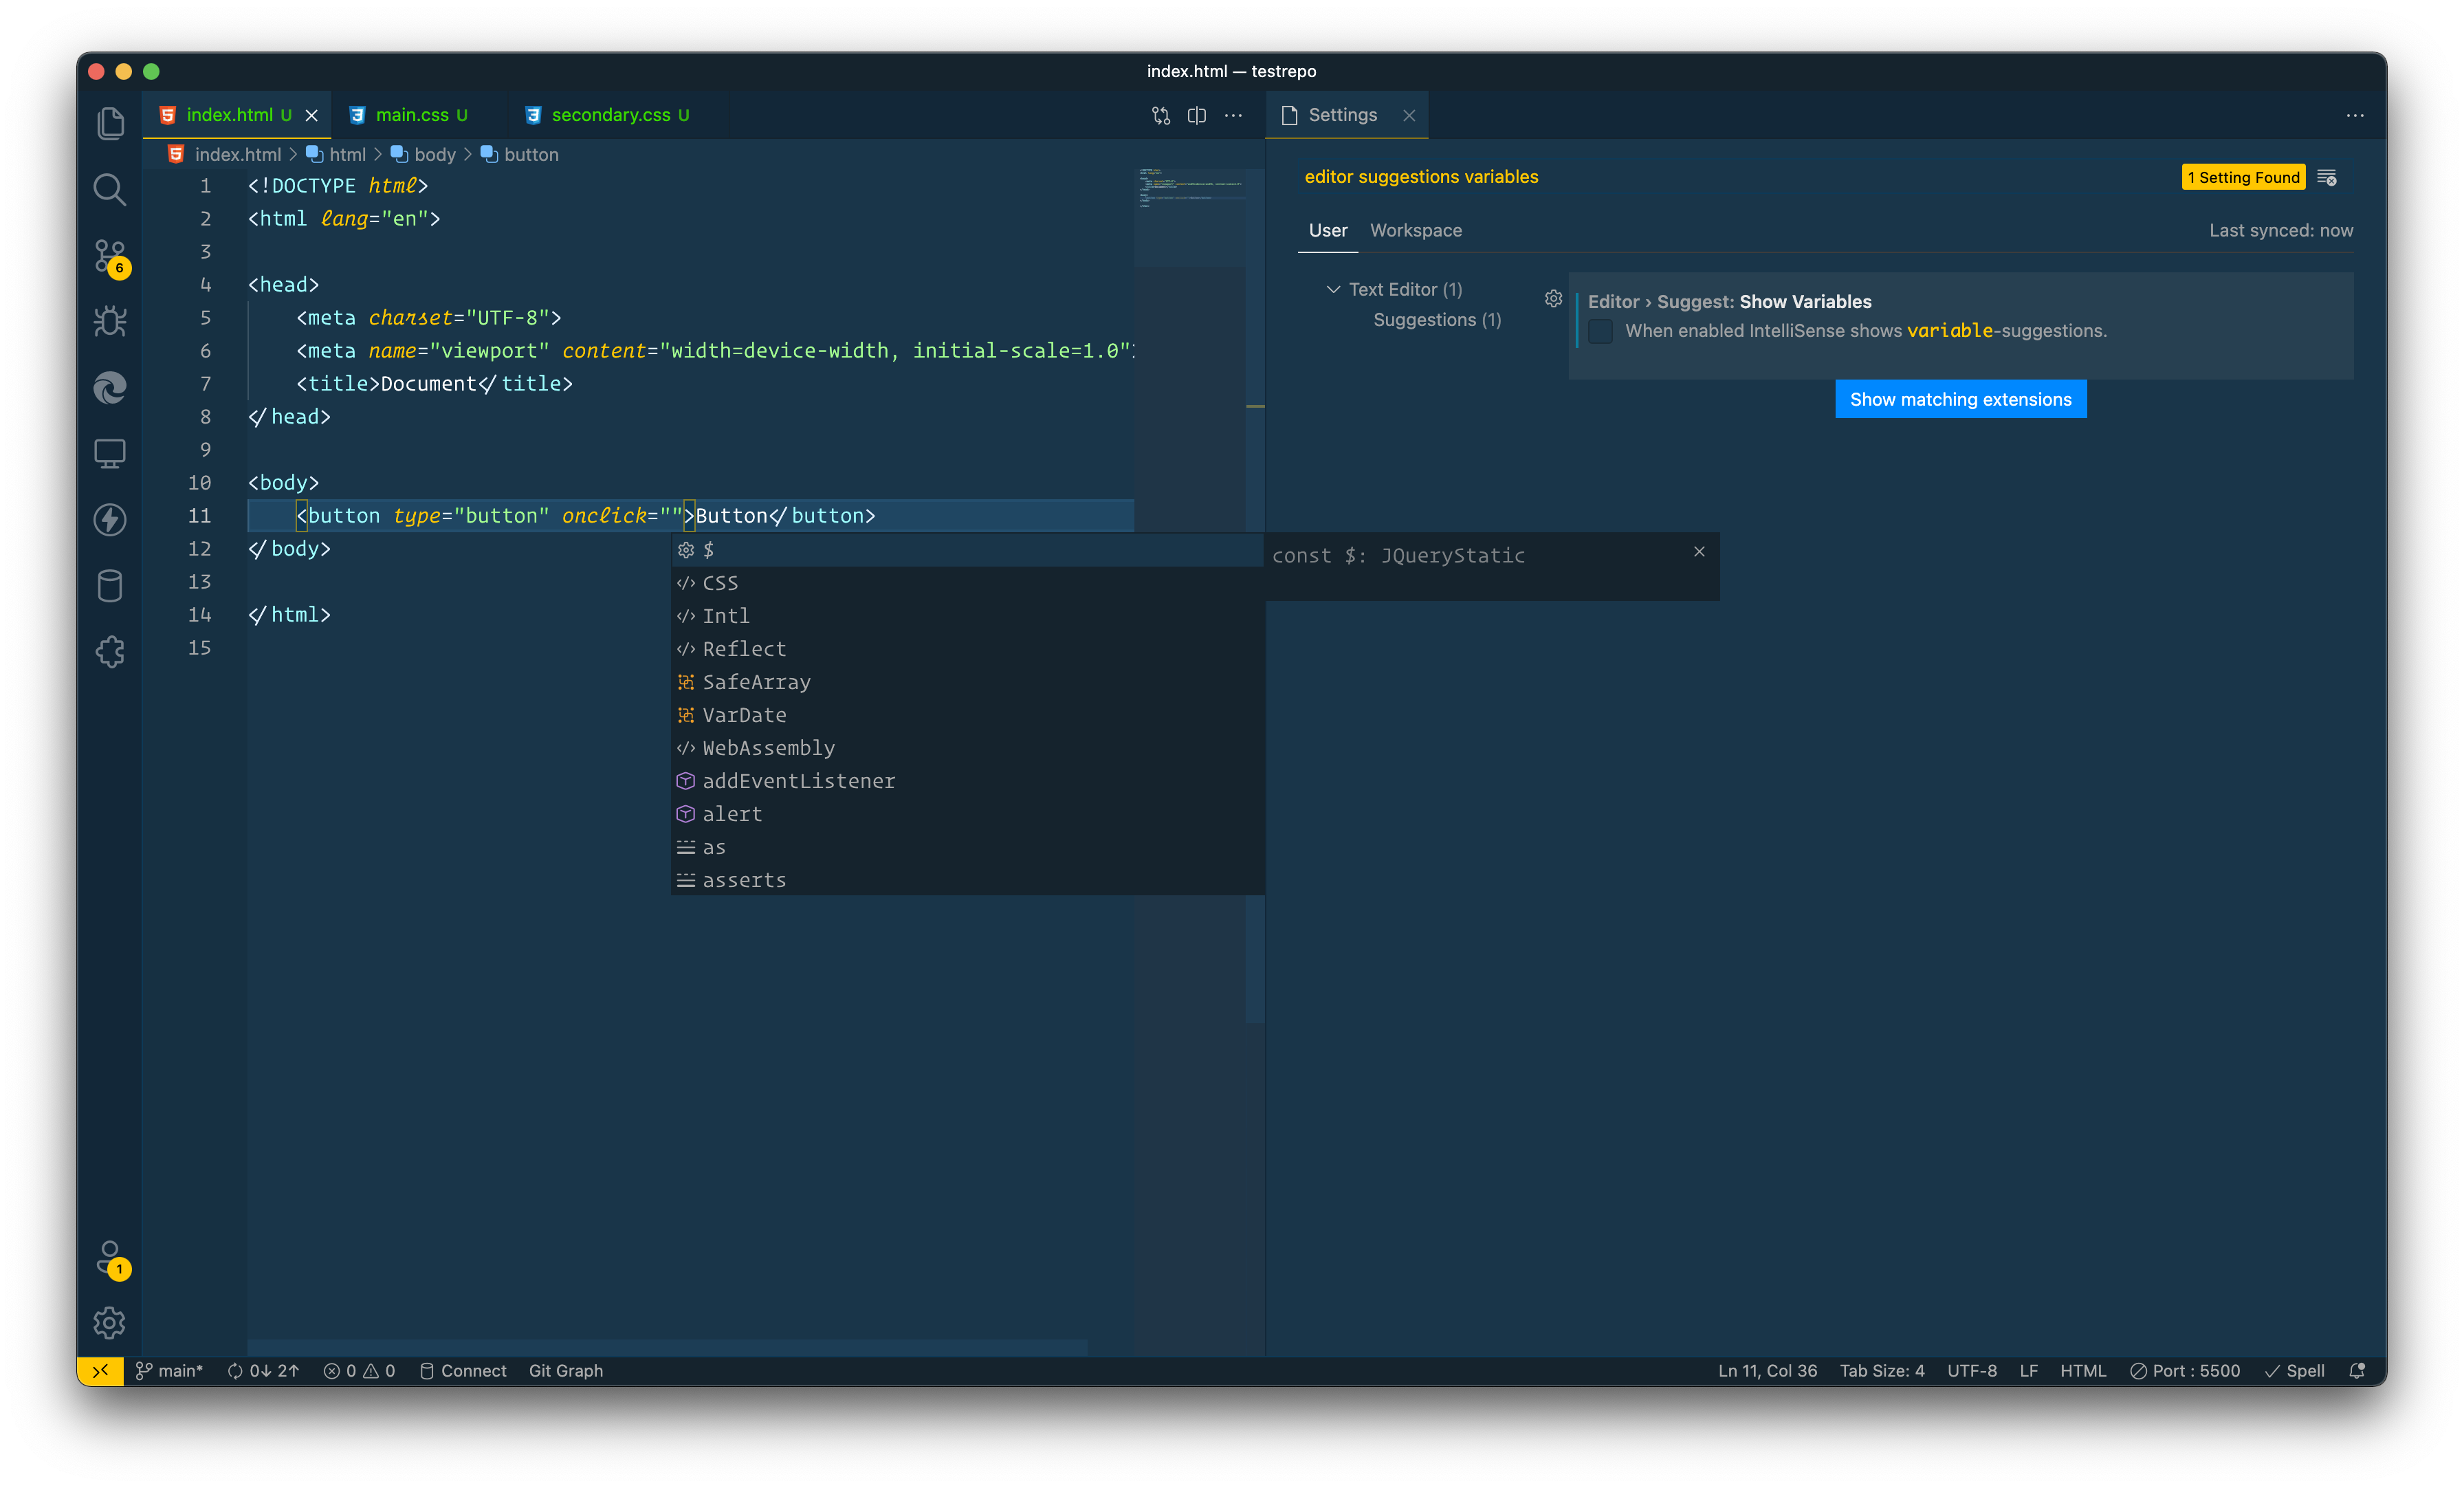Open Thunder Client from the activity bar
Viewport: 2464px width, 1488px height.
(x=110, y=519)
